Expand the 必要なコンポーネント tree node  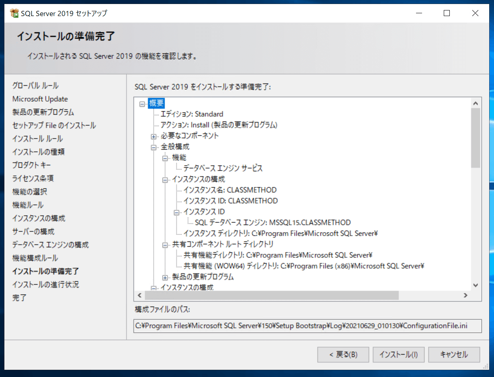(x=154, y=136)
